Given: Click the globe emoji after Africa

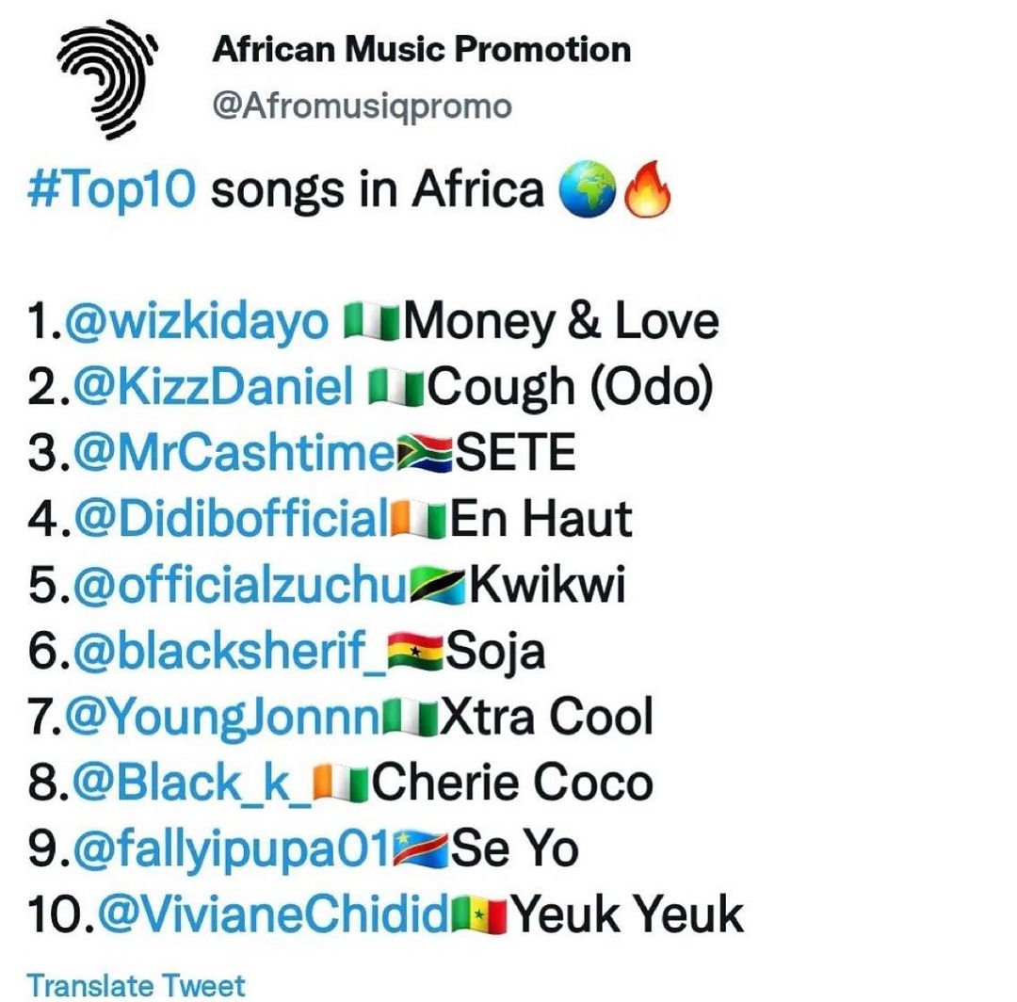Looking at the screenshot, I should pyautogui.click(x=585, y=191).
